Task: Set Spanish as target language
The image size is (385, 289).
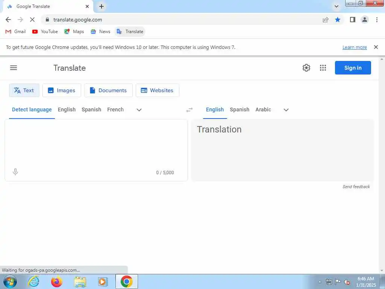Action: (x=239, y=110)
